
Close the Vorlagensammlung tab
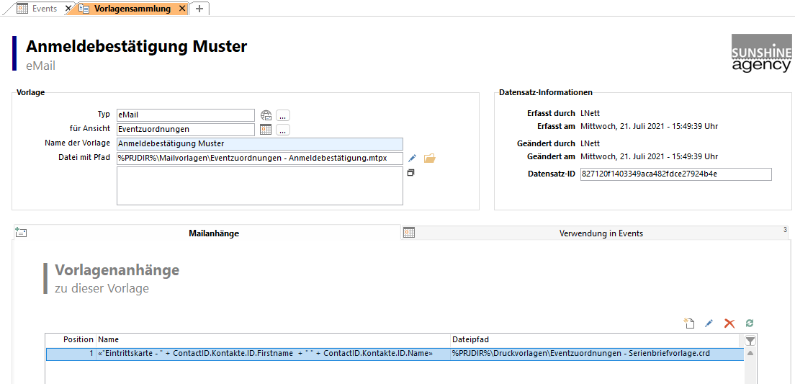click(182, 9)
